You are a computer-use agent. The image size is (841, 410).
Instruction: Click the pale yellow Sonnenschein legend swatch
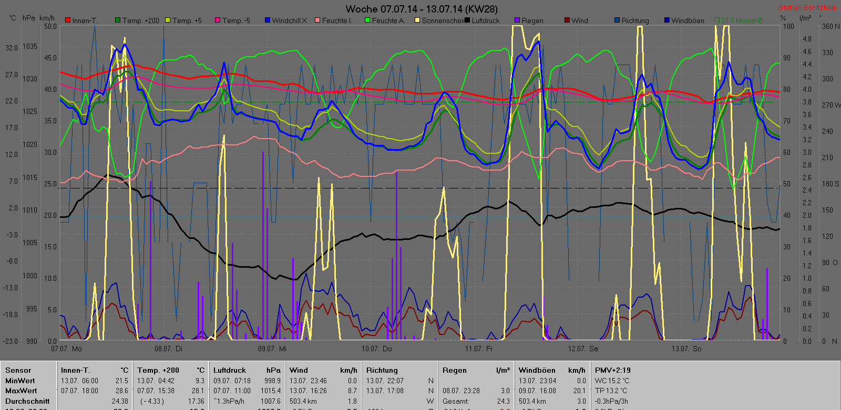[x=417, y=20]
